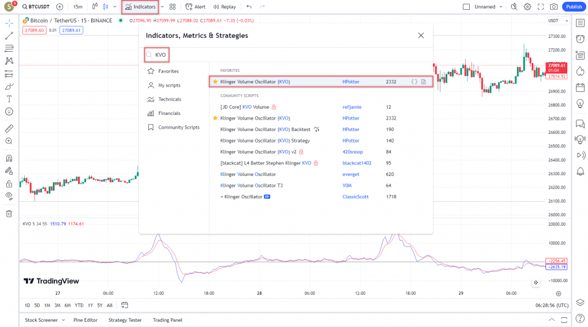588x327 pixels.
Task: Expand the Stock Screener dropdown arrow
Action: [63, 320]
